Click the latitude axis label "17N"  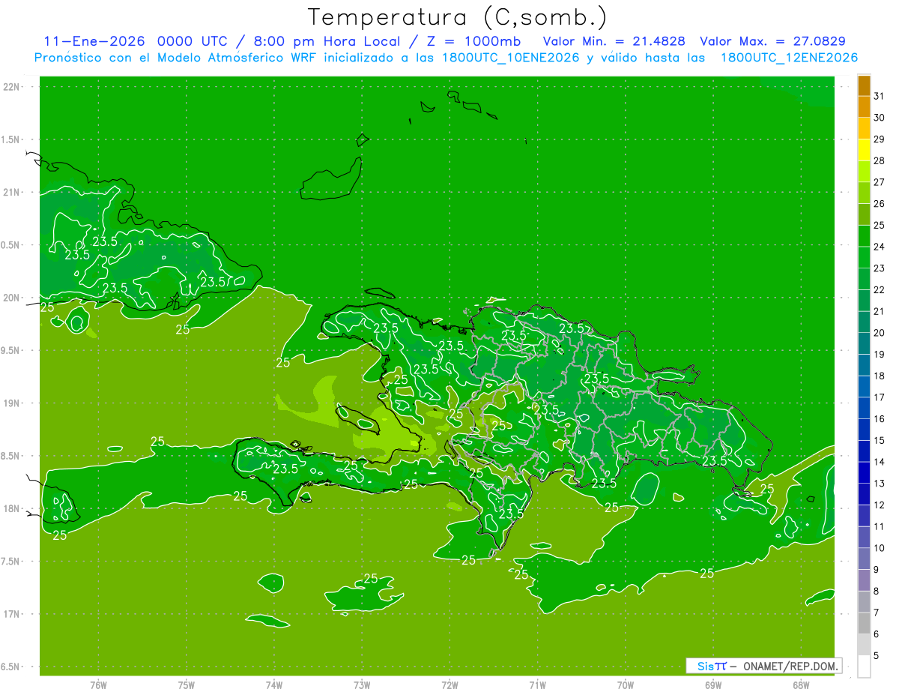pyautogui.click(x=12, y=614)
